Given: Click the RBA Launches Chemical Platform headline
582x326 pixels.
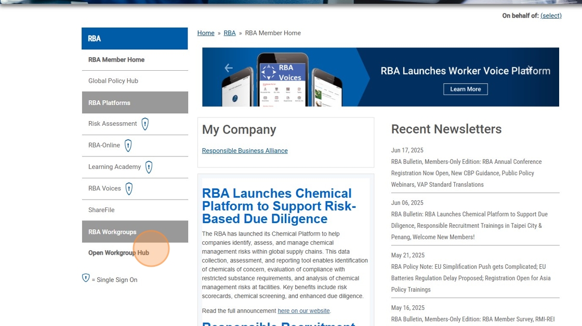Looking at the screenshot, I should pyautogui.click(x=279, y=206).
